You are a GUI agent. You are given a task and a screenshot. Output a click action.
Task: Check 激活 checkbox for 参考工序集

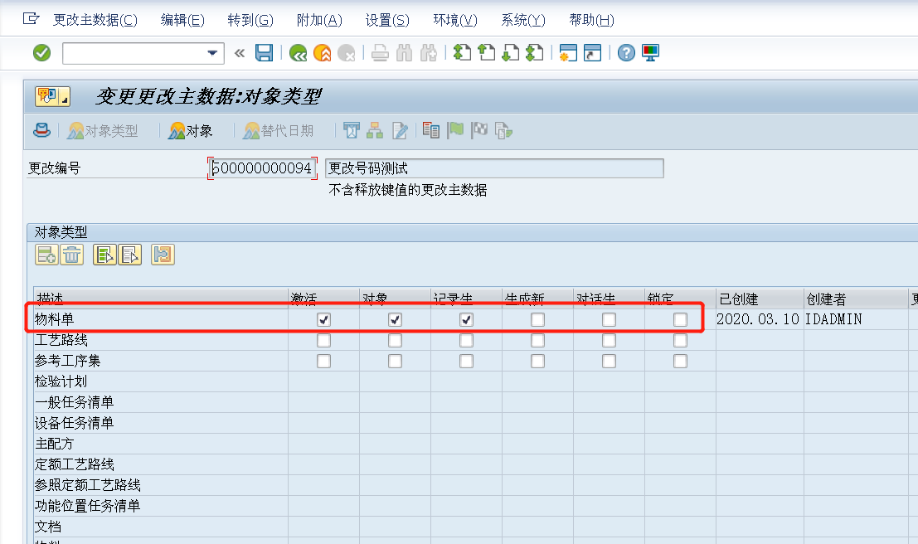pos(323,362)
